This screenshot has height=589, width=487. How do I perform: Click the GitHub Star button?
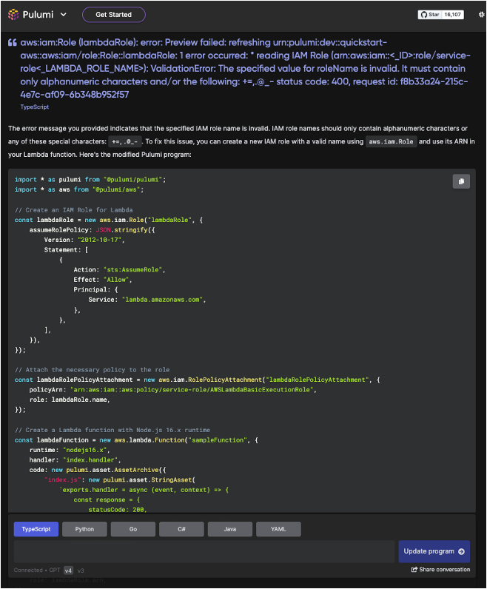click(430, 15)
